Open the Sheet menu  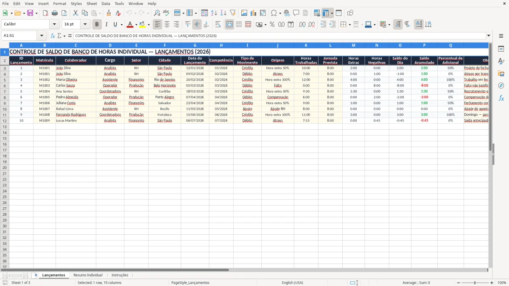click(92, 3)
